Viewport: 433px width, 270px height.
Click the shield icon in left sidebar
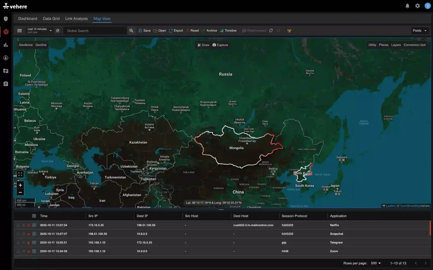click(6, 19)
